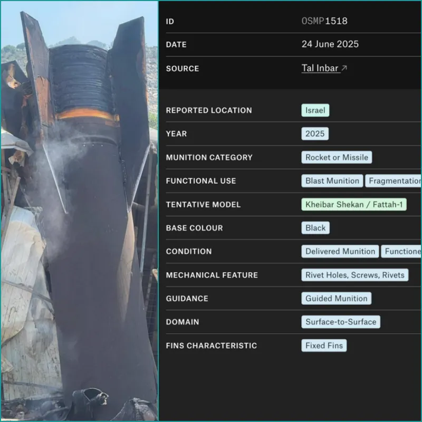Click the FUNCTIONAL USE label

click(201, 181)
